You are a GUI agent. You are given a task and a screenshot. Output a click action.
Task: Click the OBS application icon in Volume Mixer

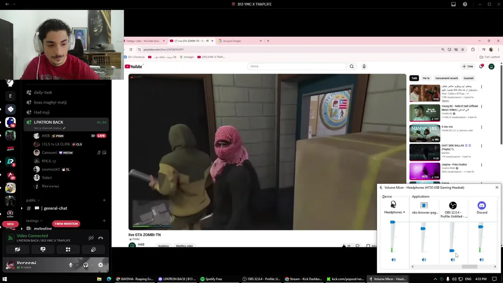[453, 205]
